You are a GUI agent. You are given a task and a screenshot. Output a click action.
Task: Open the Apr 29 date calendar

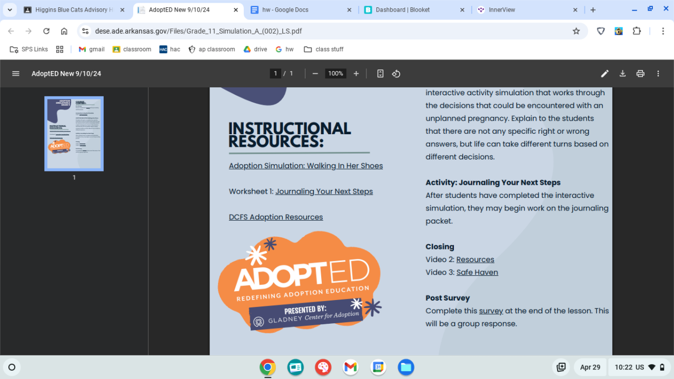pos(590,367)
